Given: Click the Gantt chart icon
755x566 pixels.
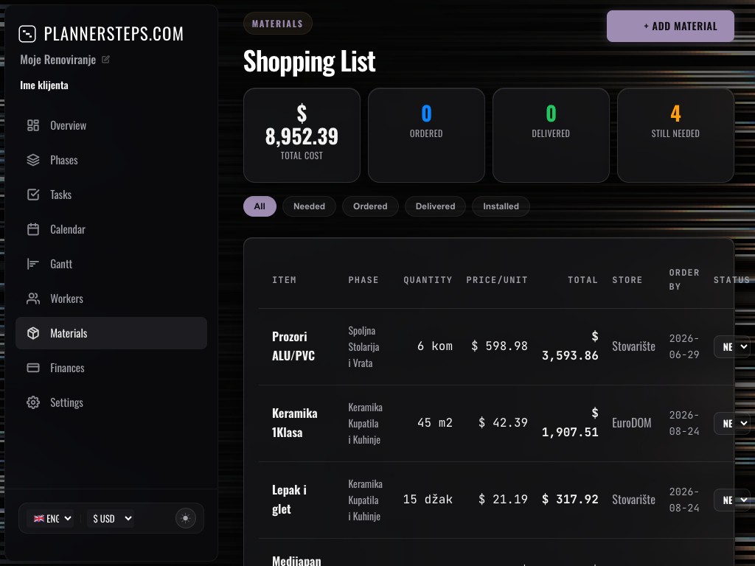Looking at the screenshot, I should (x=33, y=264).
